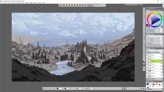Click the New Layer Mask icon
This screenshot has width=164, height=92.
tap(152, 79)
